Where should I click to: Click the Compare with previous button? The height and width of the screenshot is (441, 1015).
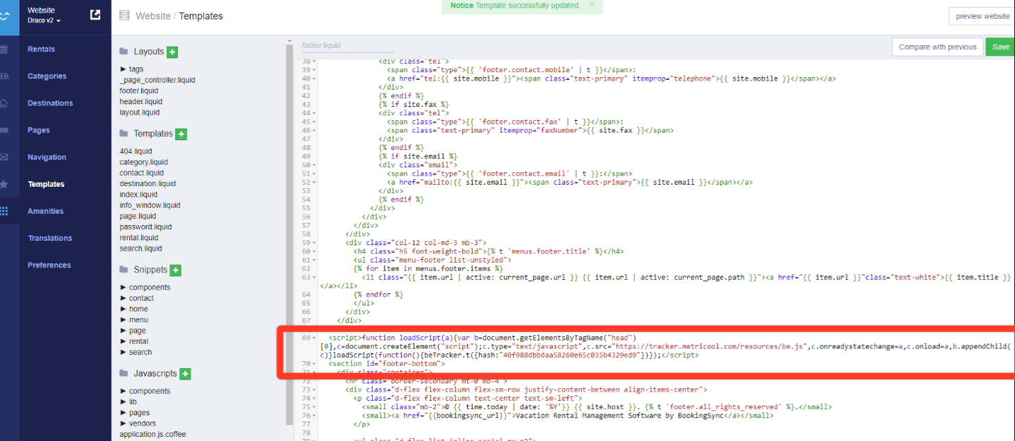[937, 47]
